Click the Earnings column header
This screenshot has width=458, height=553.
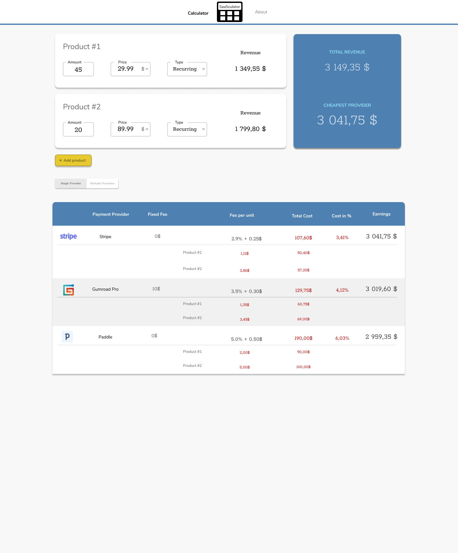point(381,214)
